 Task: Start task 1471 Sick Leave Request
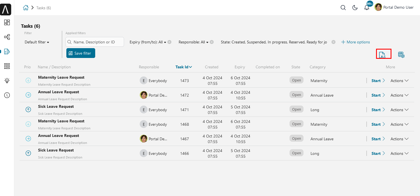pos(378,110)
